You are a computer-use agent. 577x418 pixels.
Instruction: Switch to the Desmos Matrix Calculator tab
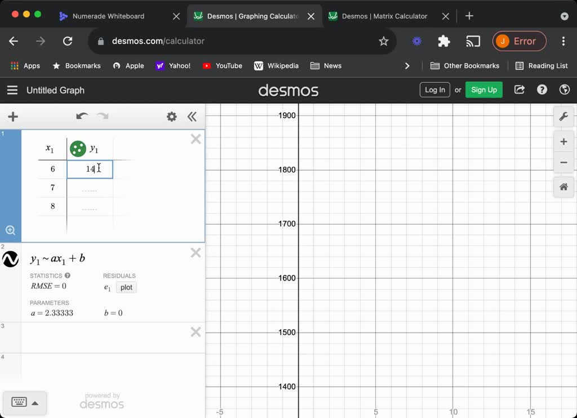tap(384, 16)
